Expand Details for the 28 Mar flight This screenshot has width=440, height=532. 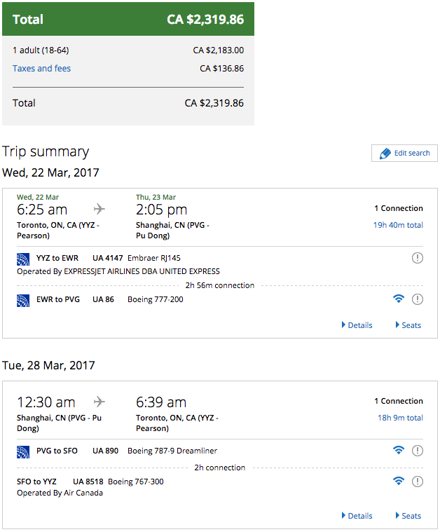click(x=357, y=516)
